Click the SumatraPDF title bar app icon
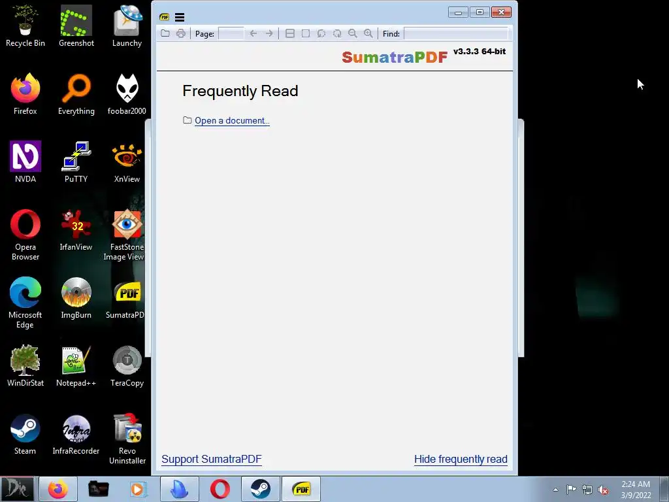 [x=164, y=17]
